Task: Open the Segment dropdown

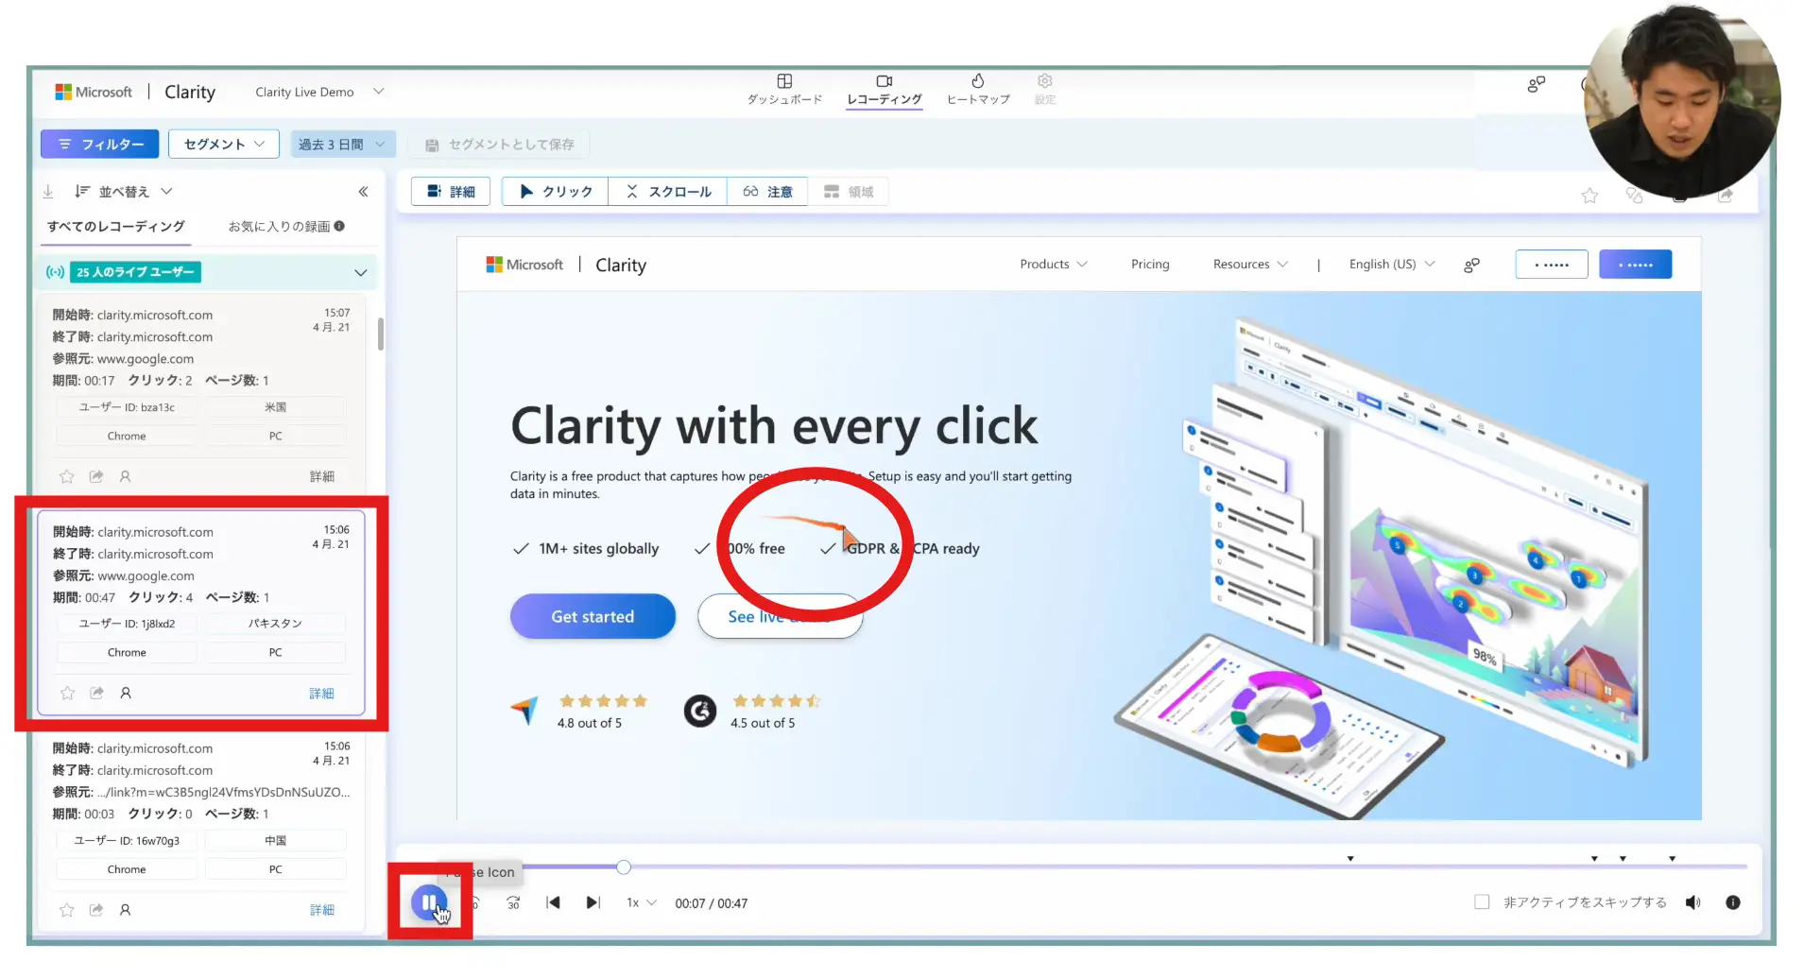Action: (224, 145)
